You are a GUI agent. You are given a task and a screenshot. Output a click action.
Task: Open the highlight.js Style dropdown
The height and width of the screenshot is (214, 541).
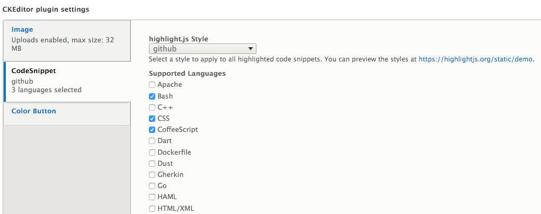pyautogui.click(x=202, y=49)
